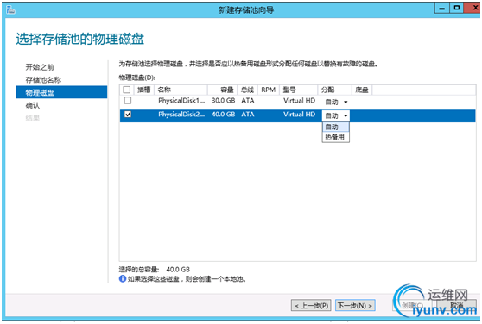482x324 pixels.
Task: Select PhysicalDisk1 name cell
Action: click(x=181, y=101)
